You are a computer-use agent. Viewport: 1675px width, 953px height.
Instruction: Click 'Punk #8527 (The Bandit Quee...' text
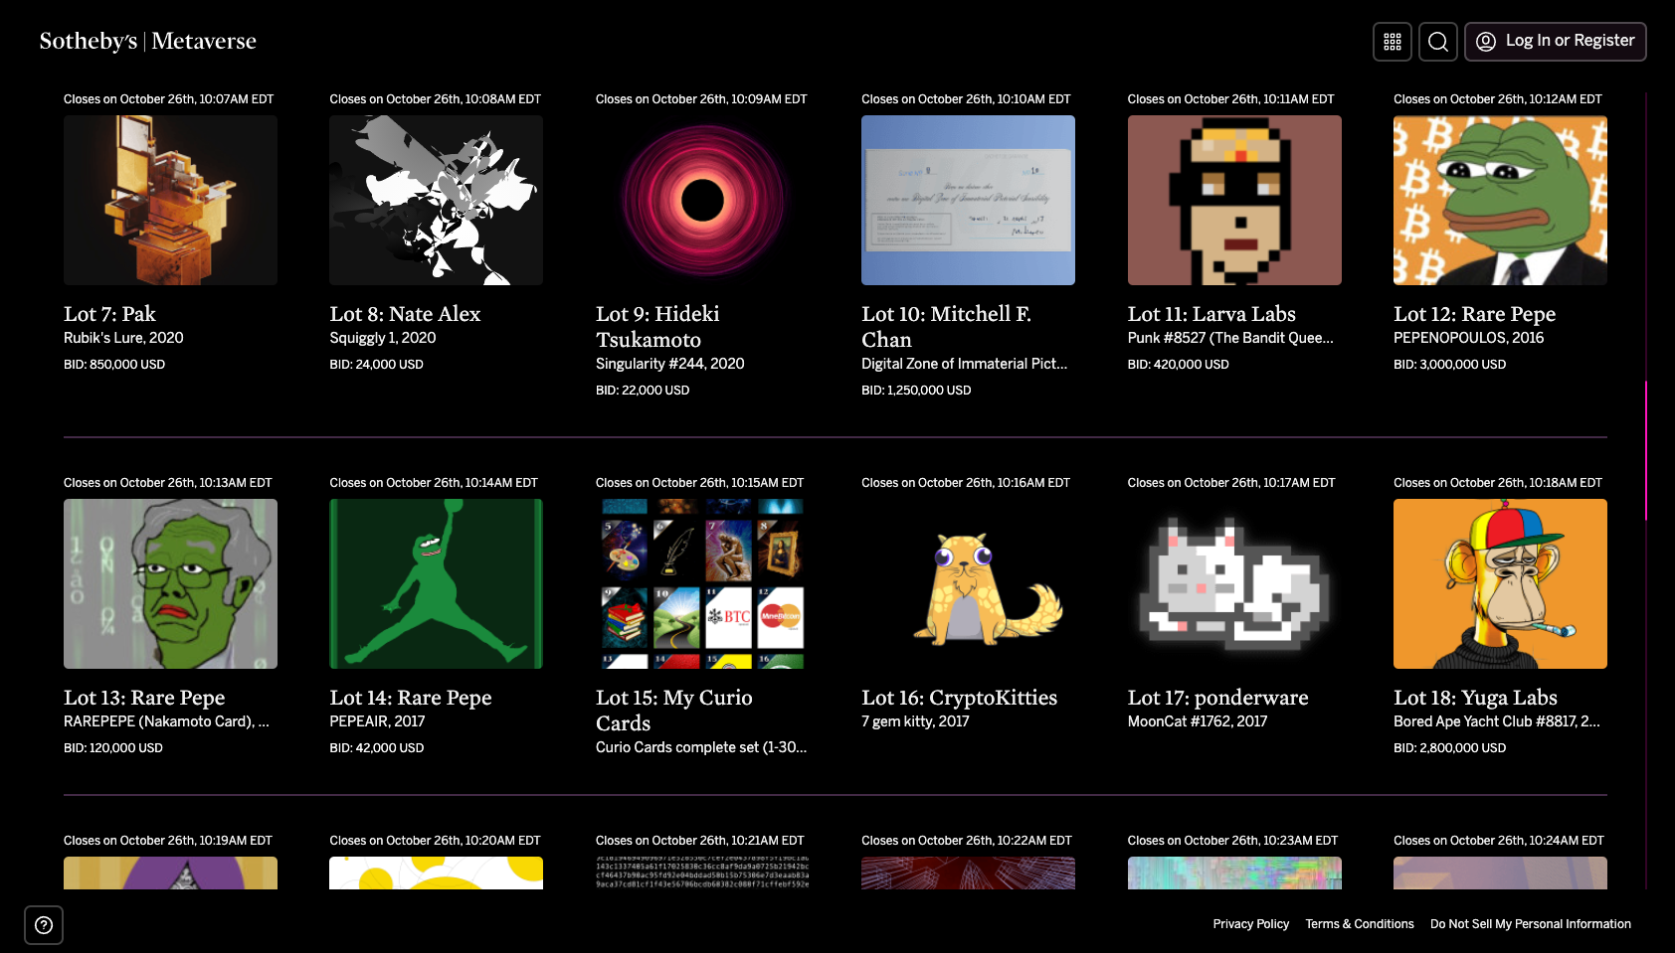(1230, 338)
